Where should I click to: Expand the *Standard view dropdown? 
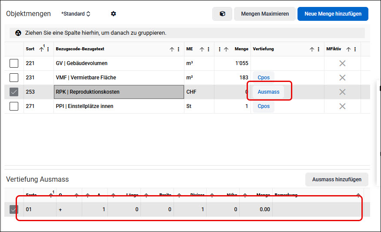click(76, 14)
